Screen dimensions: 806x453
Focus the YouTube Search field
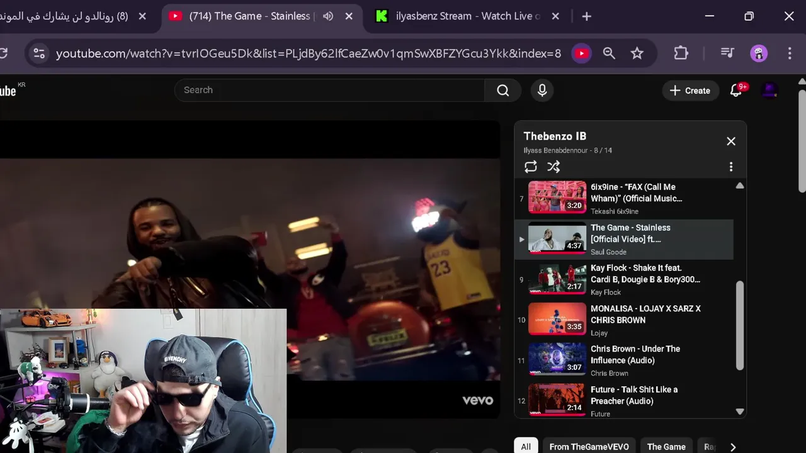tap(329, 91)
